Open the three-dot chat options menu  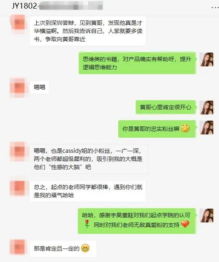[215, 7]
